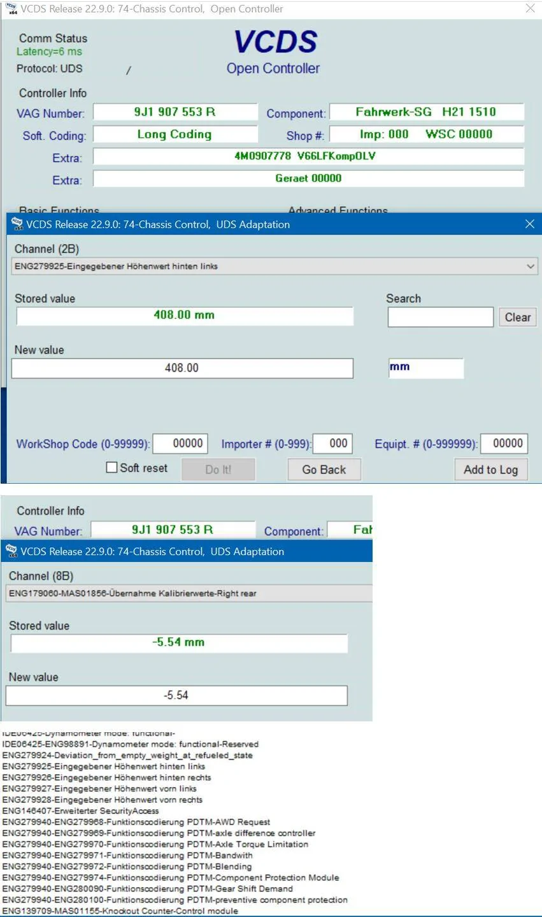Click Protocol: UDS text
Image resolution: width=542 pixels, height=917 pixels.
tap(49, 68)
